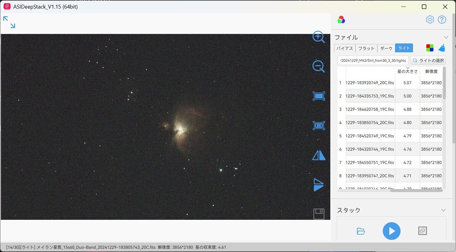Fit the image to the window

[x=319, y=96]
